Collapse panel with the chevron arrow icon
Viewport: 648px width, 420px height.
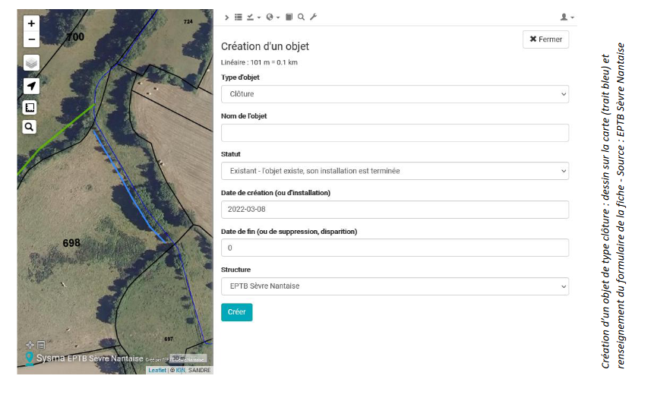click(x=226, y=17)
